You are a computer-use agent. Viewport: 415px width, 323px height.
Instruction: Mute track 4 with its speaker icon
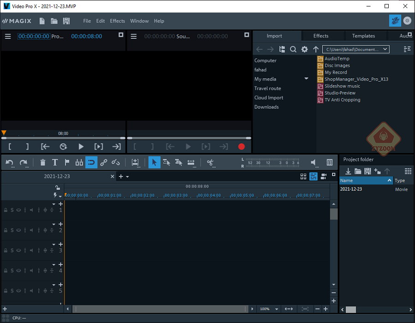pyautogui.click(x=31, y=270)
